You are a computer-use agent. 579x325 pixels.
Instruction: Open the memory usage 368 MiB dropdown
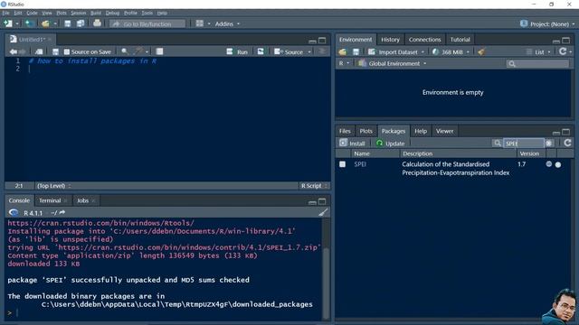[451, 52]
